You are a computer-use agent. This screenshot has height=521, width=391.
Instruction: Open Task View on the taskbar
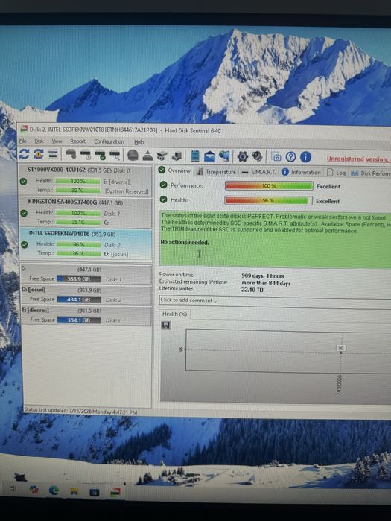point(13,489)
